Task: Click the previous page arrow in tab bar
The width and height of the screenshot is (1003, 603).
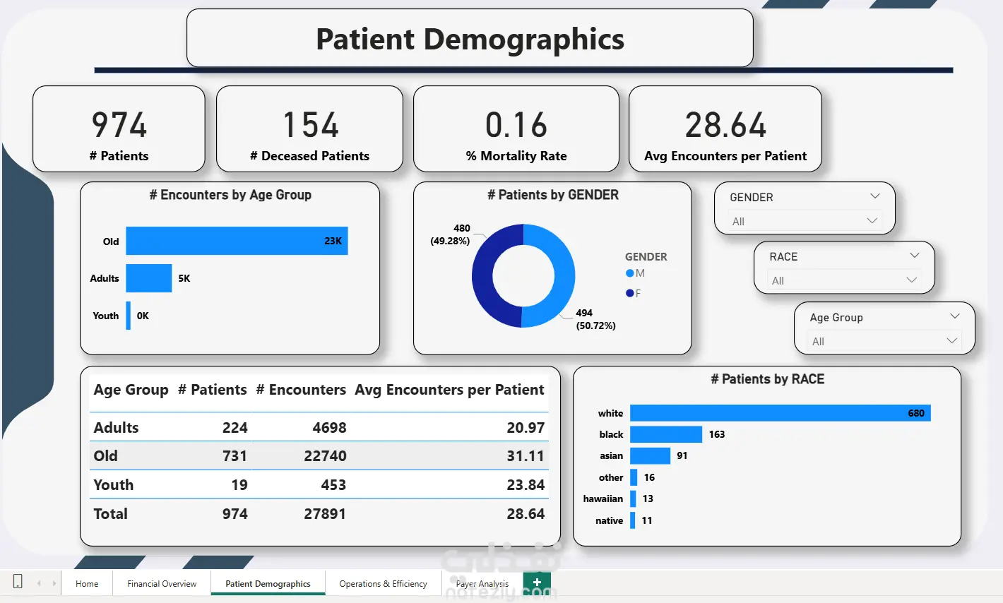Action: pyautogui.click(x=39, y=583)
